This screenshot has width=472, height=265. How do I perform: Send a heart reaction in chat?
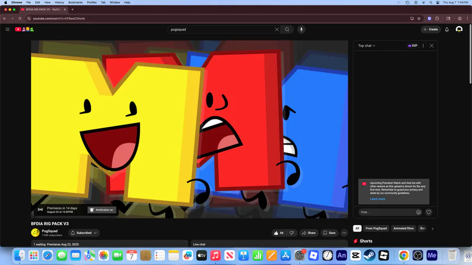428,212
